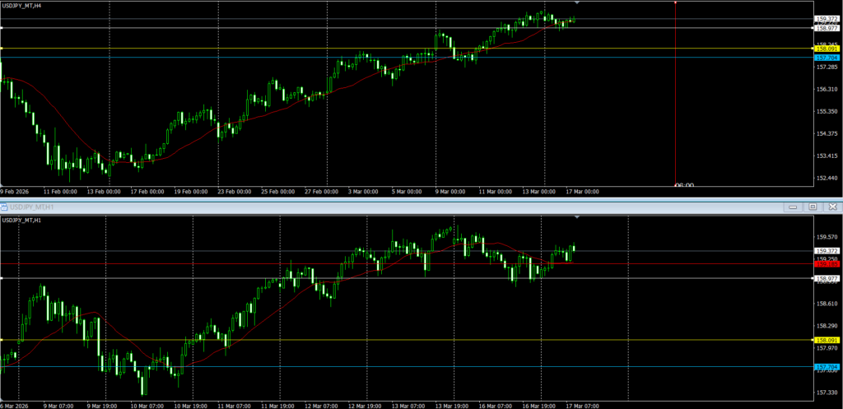Click the white 158.977 price tag on H4 chart
Image resolution: width=843 pixels, height=409 pixels.
click(826, 28)
